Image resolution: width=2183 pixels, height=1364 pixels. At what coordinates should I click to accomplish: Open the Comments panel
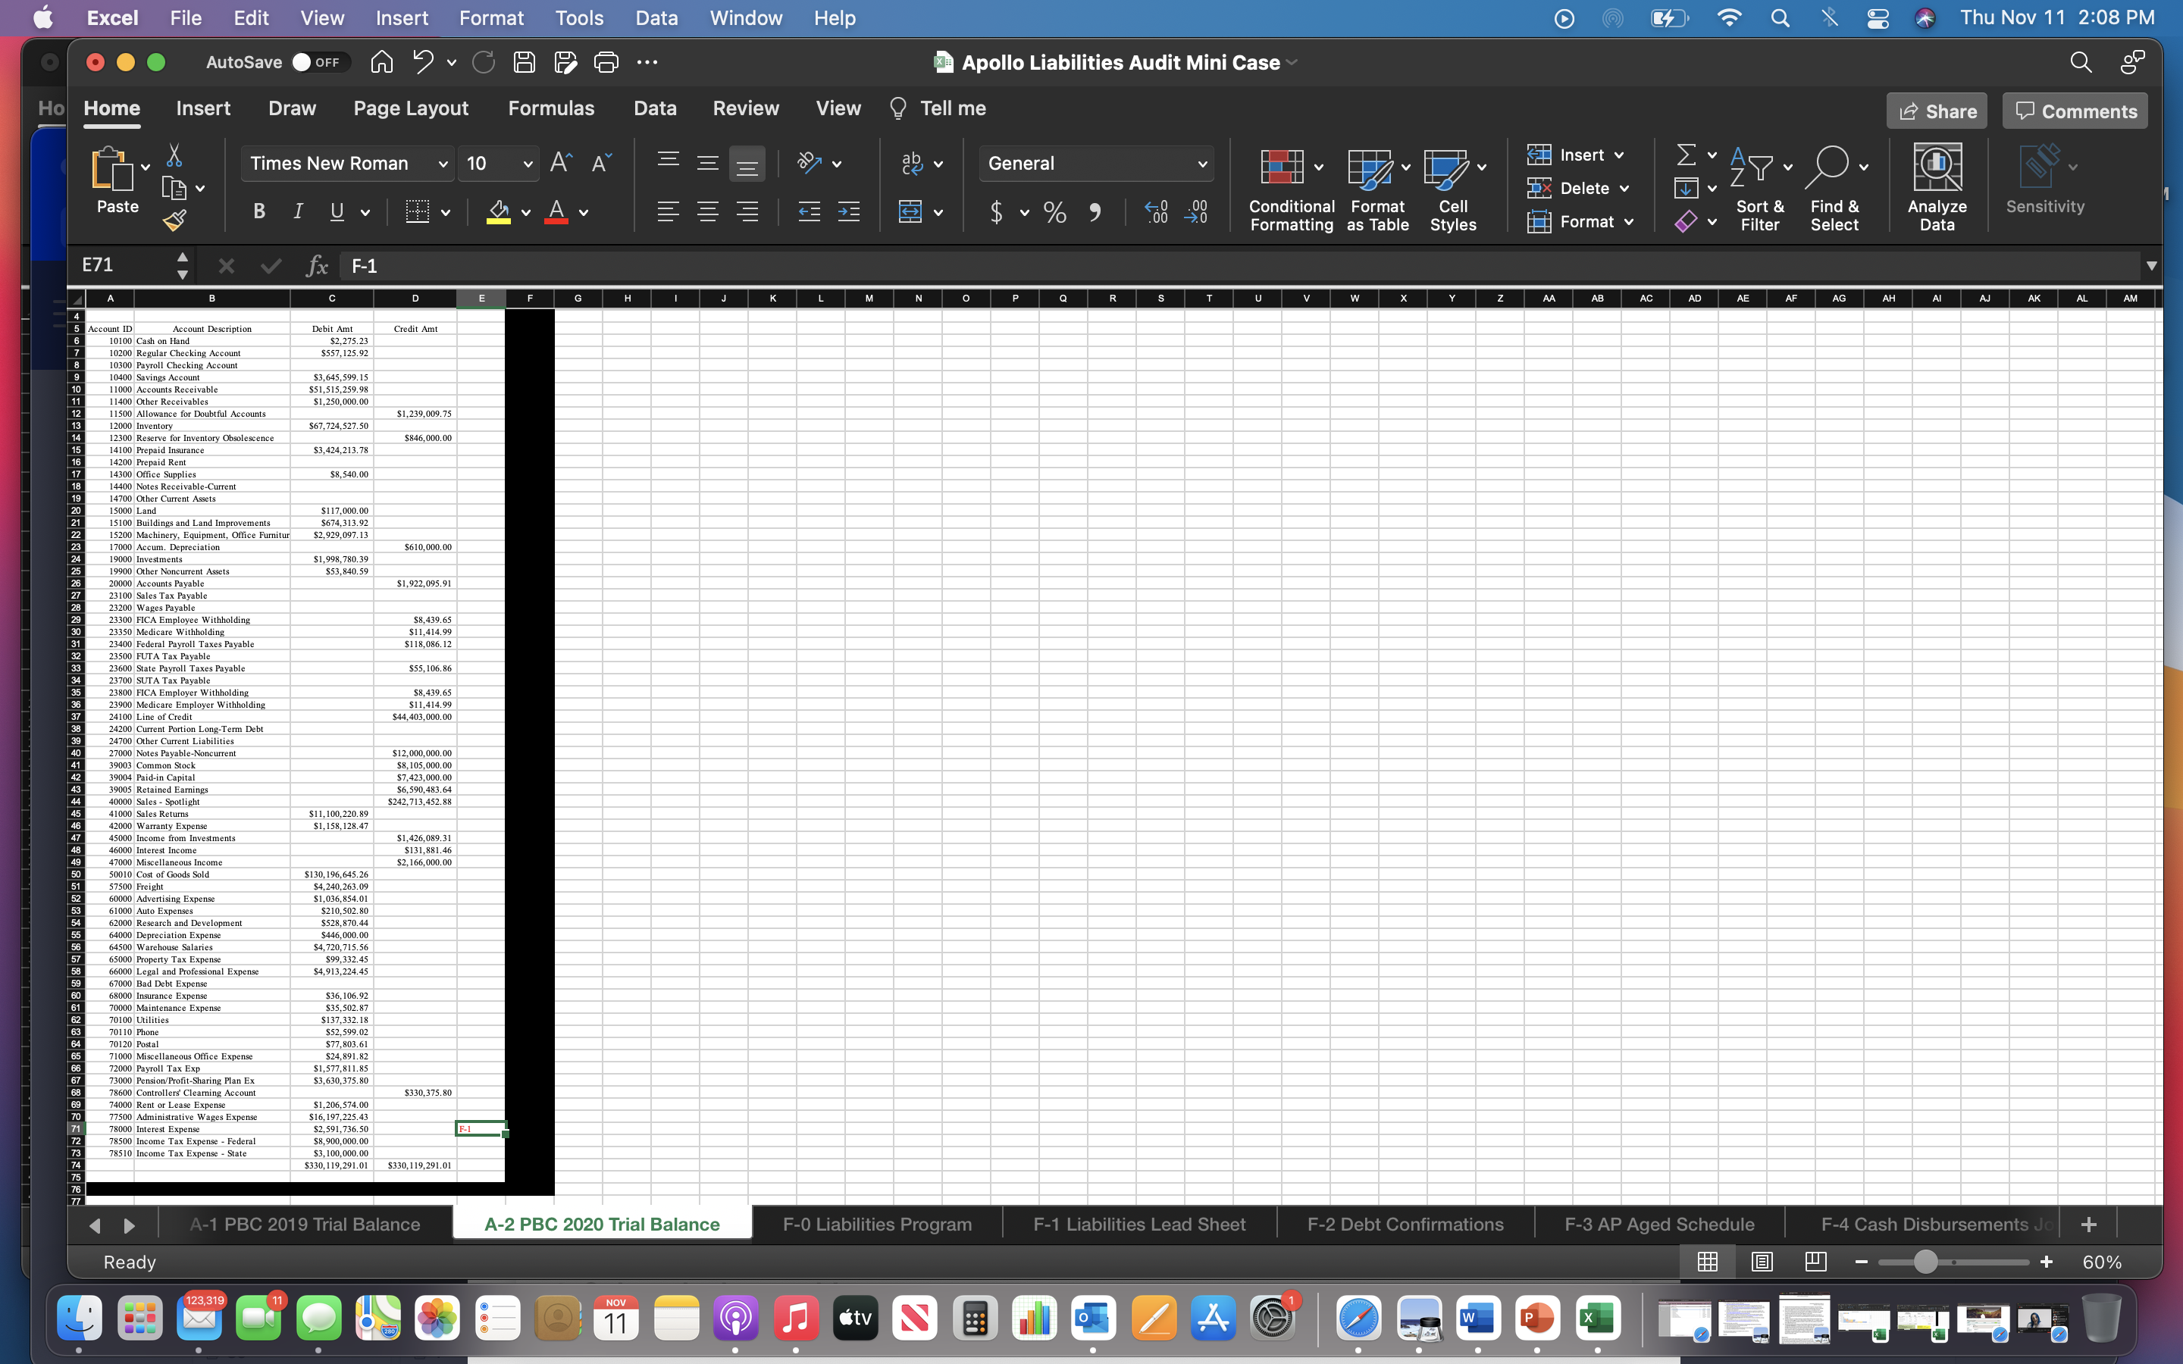(x=2074, y=110)
